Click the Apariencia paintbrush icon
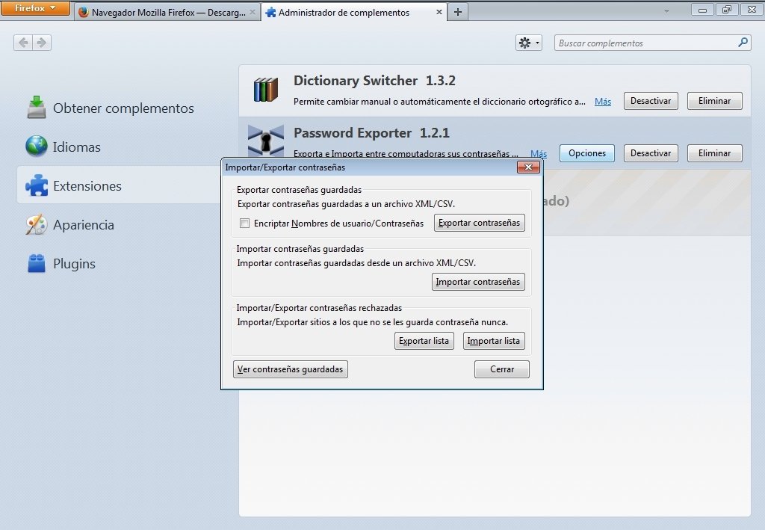The height and width of the screenshot is (530, 765). coord(37,224)
